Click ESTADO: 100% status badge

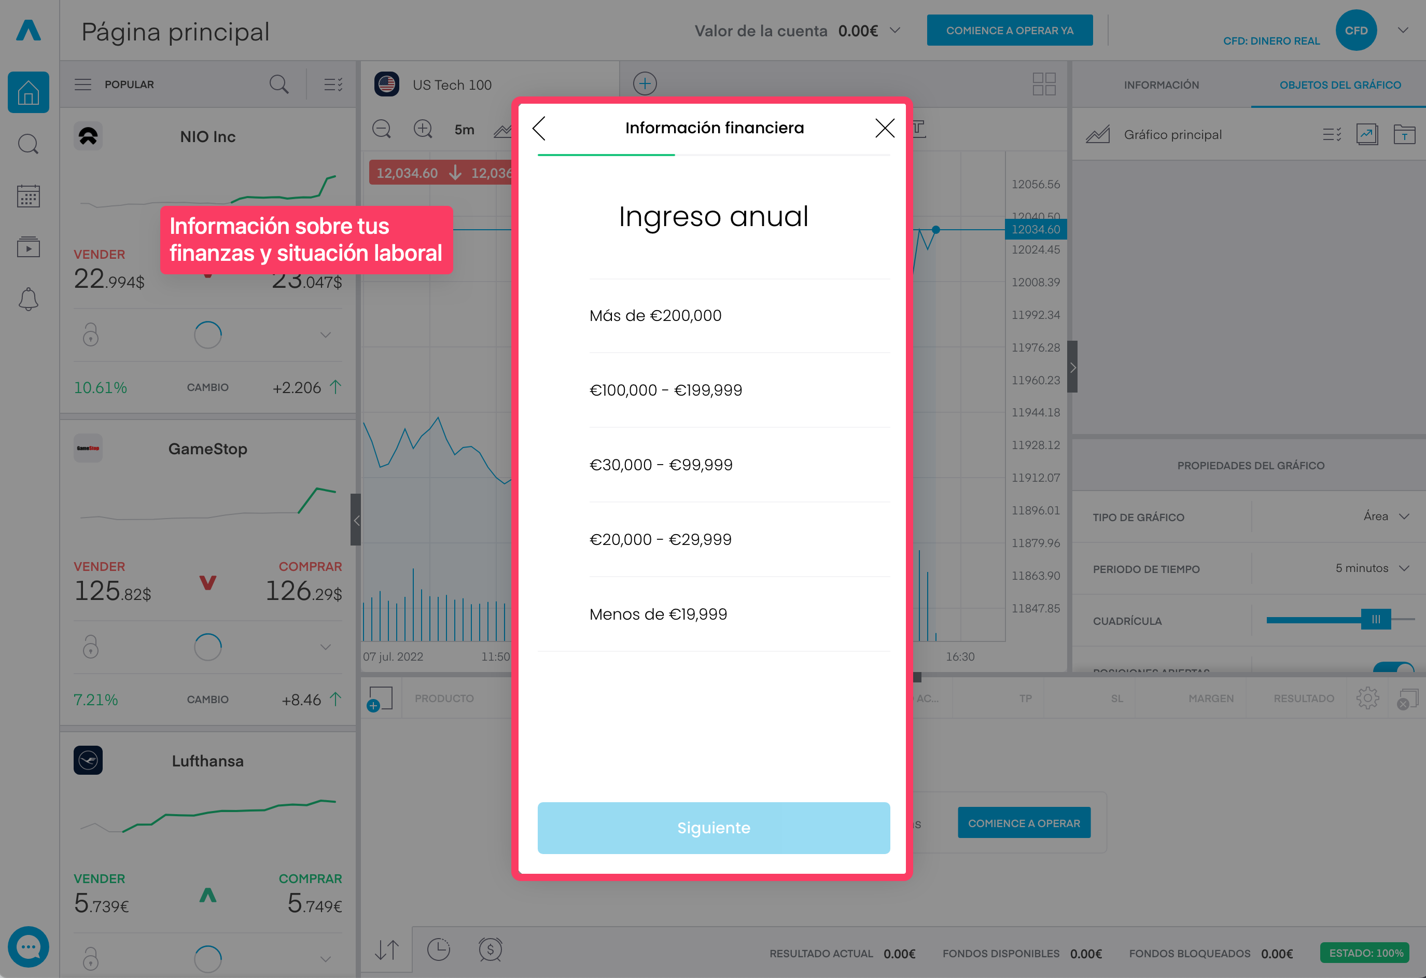click(x=1366, y=953)
